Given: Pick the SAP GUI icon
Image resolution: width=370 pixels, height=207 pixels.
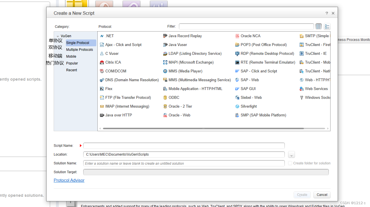Looking at the screenshot, I should 237,89.
